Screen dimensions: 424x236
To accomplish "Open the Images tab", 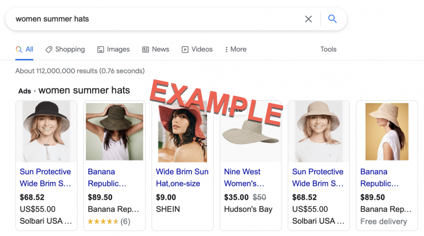I will [x=114, y=50].
